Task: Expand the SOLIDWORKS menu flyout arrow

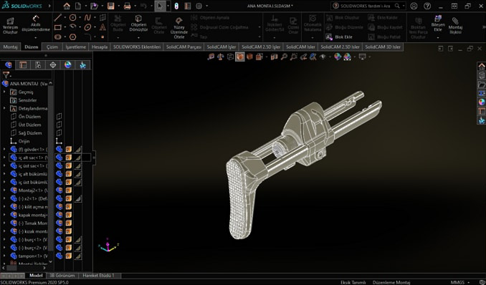Action: coord(49,6)
